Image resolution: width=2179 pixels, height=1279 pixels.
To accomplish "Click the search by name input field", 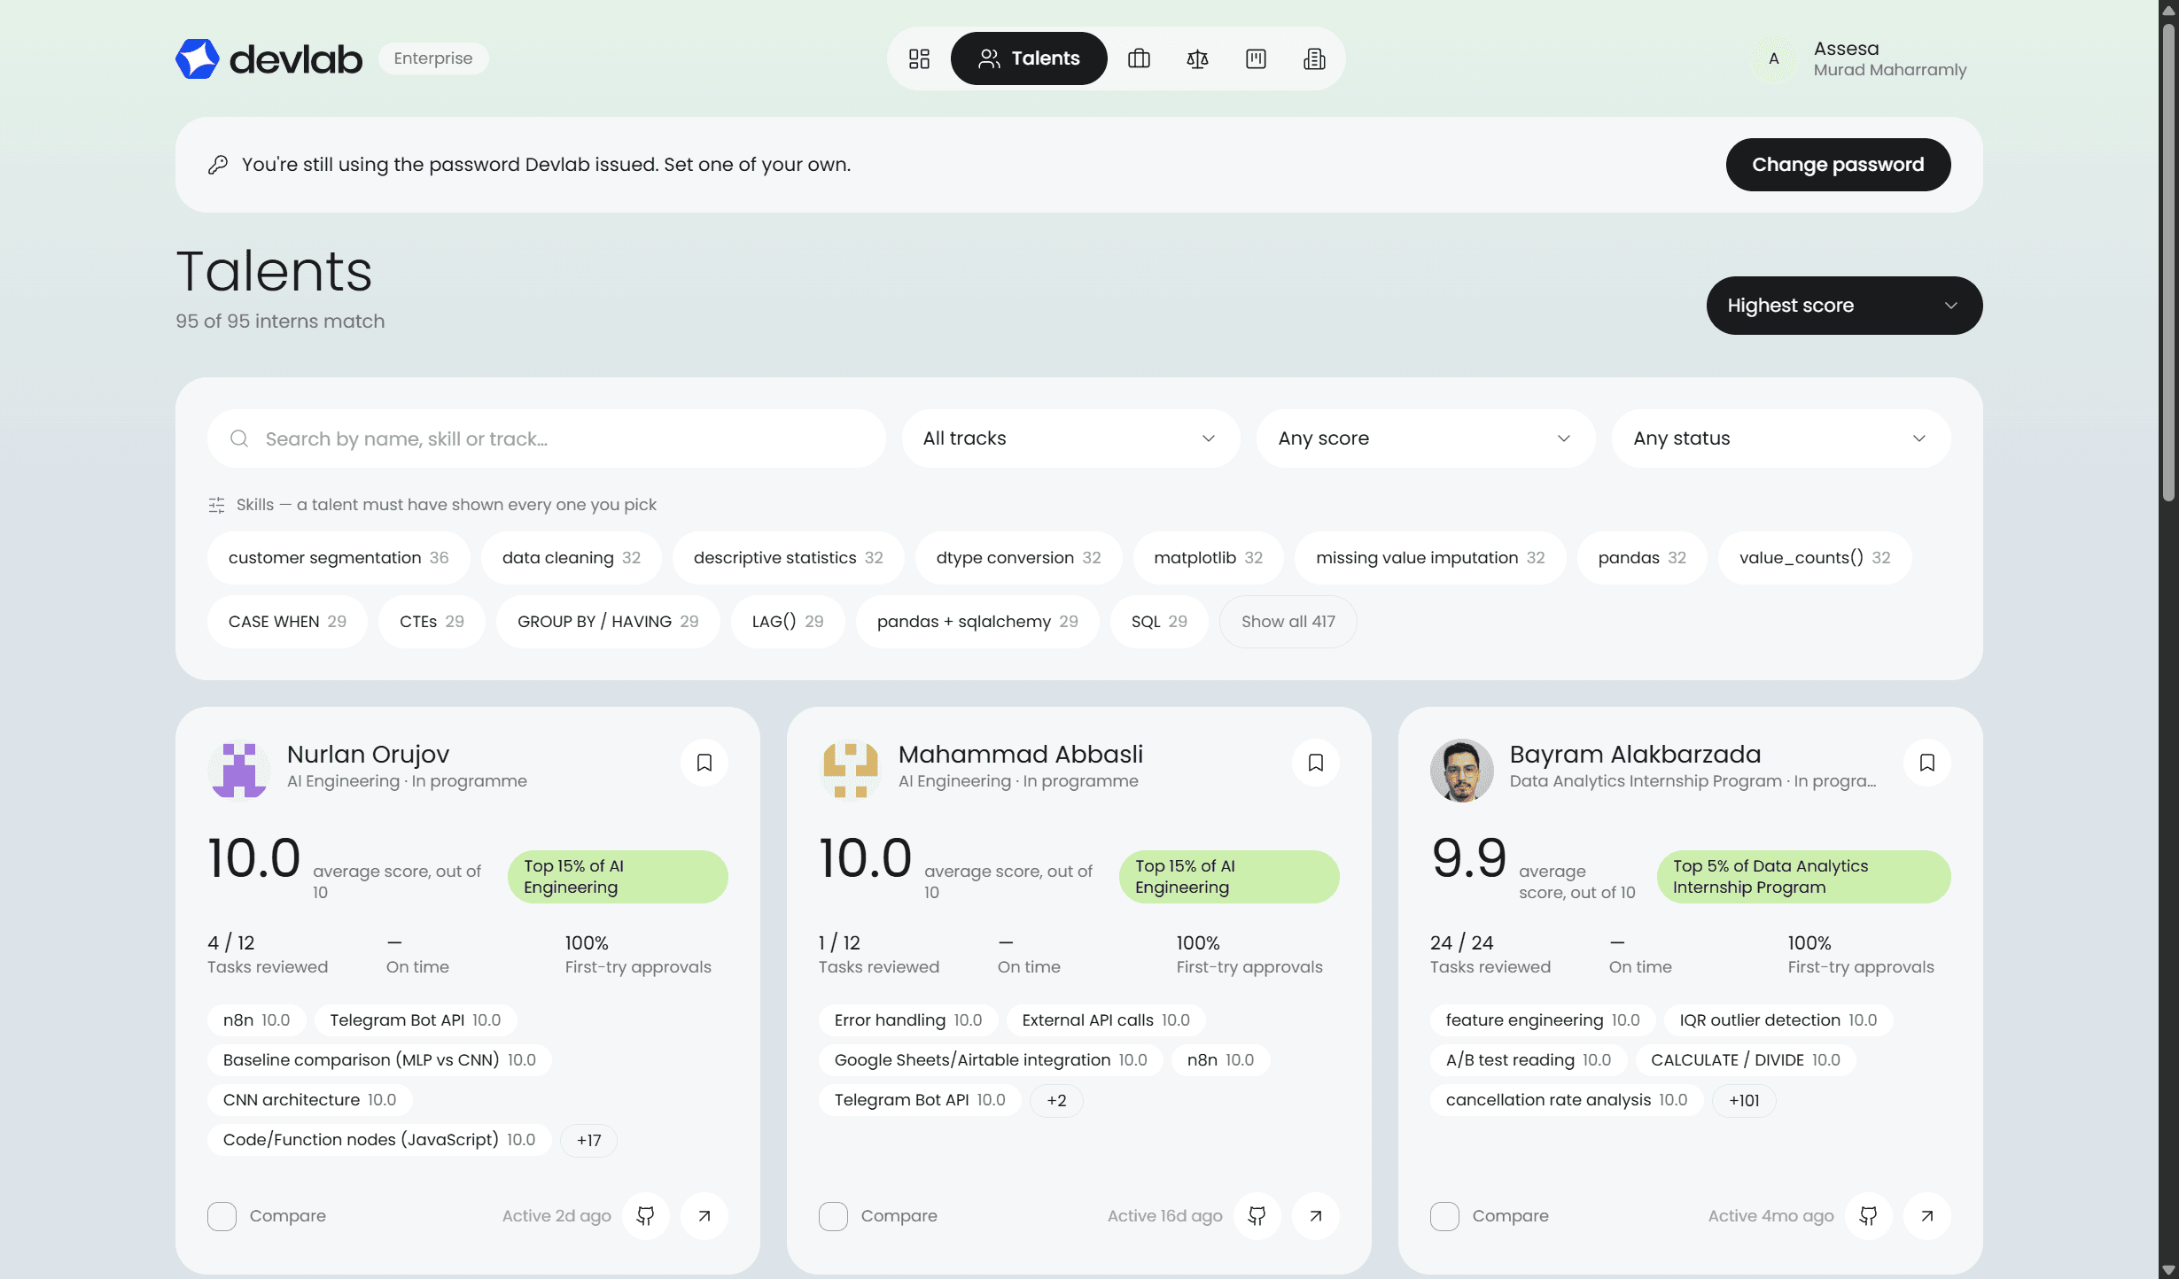I will pos(547,438).
